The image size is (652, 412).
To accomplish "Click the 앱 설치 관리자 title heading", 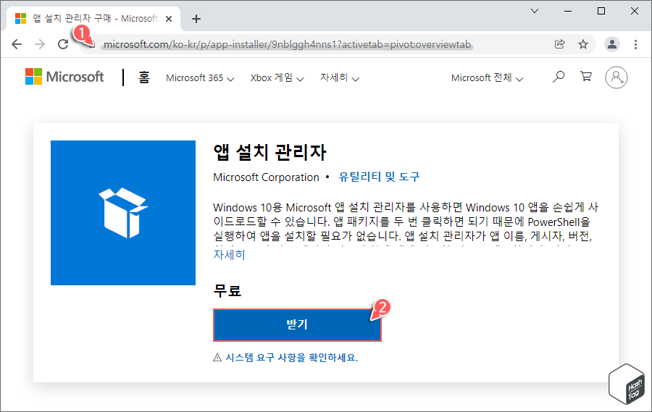I will point(270,152).
